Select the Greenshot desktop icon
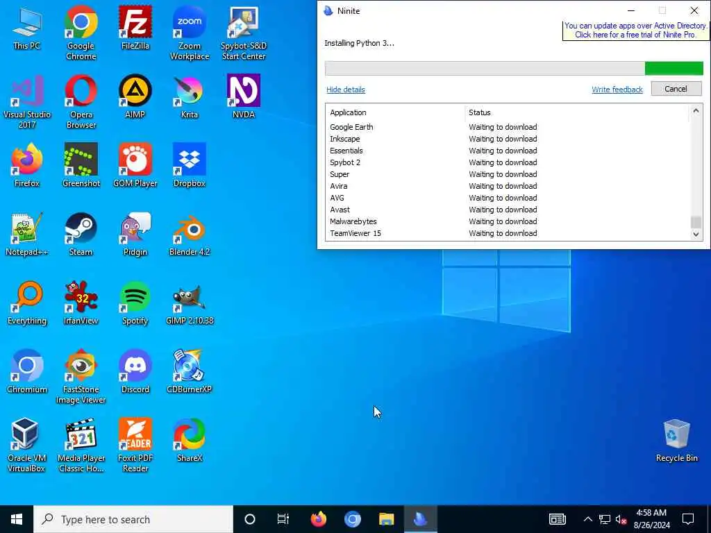The height and width of the screenshot is (533, 711). tap(81, 165)
